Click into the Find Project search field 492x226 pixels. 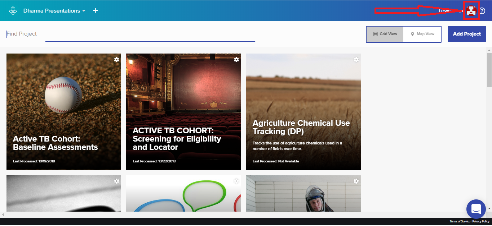(150, 34)
